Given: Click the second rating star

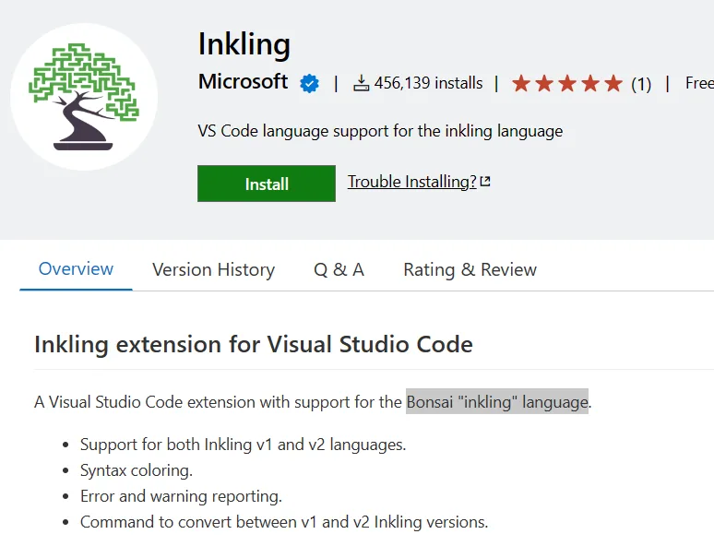Looking at the screenshot, I should tap(544, 84).
